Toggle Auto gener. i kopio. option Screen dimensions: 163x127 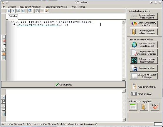pyautogui.click(x=144, y=87)
